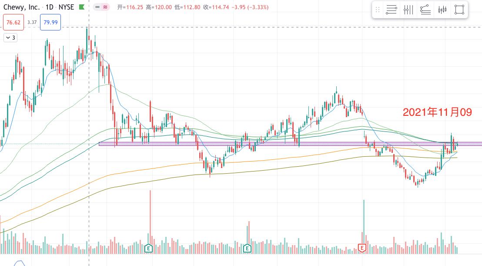Select the rectangle shape drawing tool

(x=459, y=10)
